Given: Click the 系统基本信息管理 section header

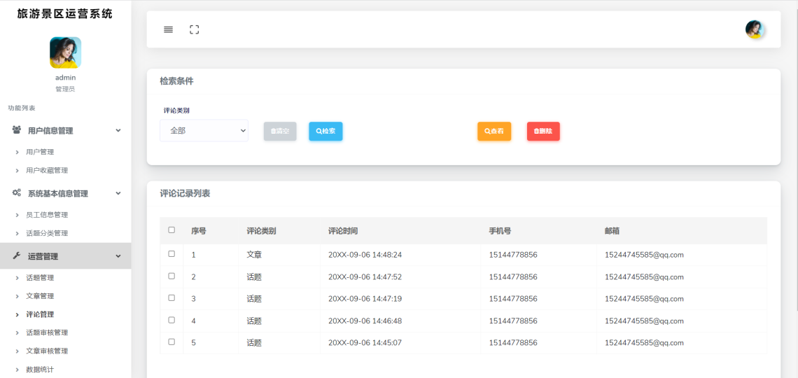Looking at the screenshot, I should pos(66,193).
